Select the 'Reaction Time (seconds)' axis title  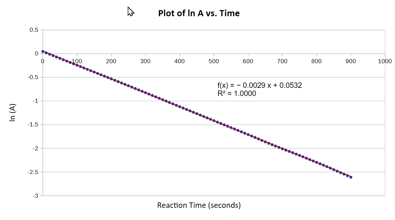pyautogui.click(x=199, y=205)
